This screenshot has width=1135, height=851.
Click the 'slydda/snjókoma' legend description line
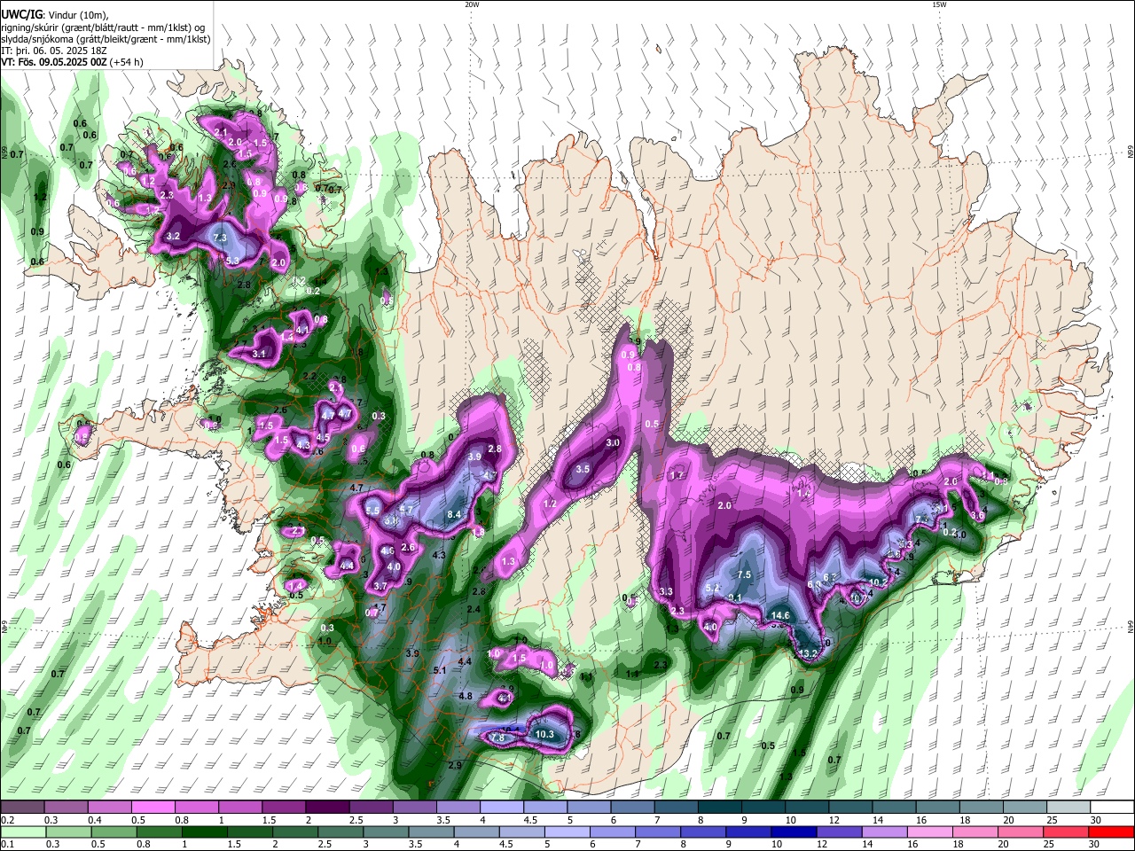[x=106, y=39]
